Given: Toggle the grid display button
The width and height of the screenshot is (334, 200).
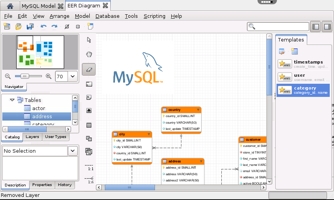Looking at the screenshot, I should 78,26.
